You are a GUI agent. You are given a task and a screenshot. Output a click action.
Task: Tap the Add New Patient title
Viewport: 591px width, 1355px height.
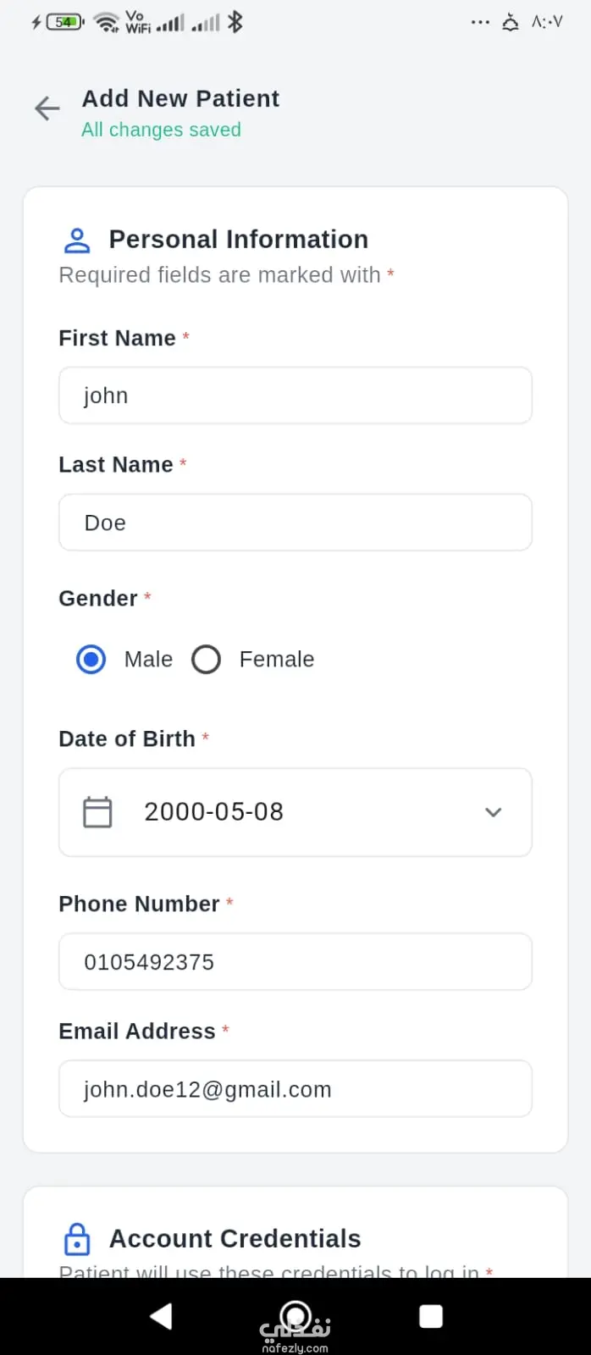[x=180, y=99]
